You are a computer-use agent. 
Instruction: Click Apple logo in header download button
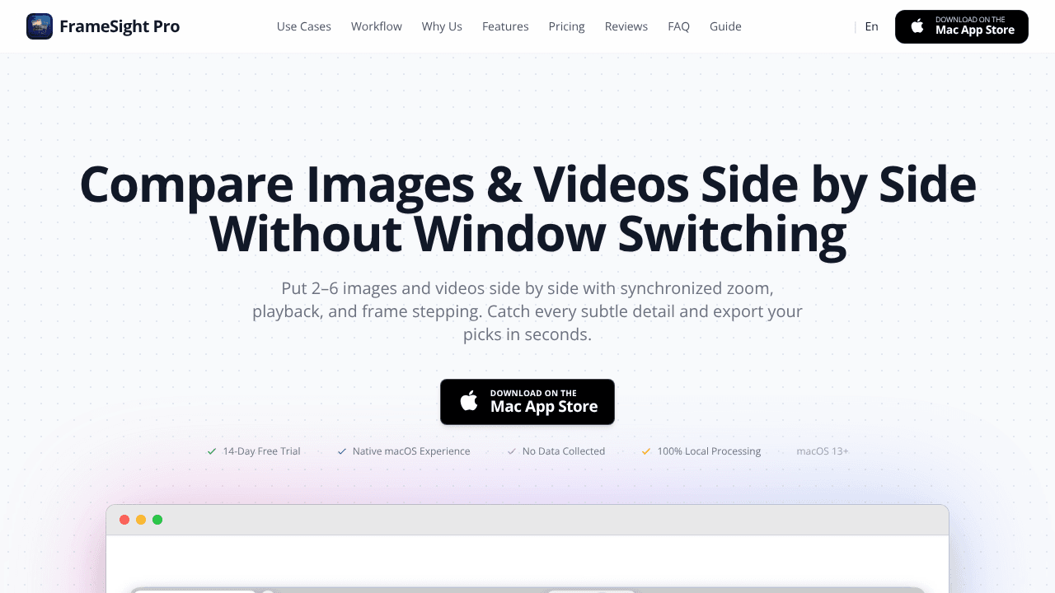click(917, 26)
